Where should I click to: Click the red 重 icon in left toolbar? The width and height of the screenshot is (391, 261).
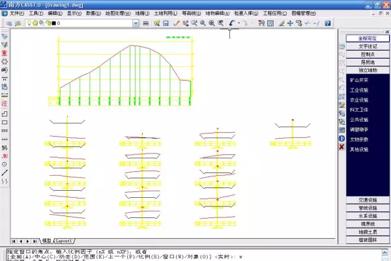pos(5,53)
